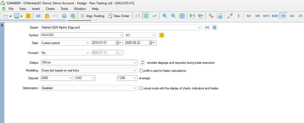304x123 pixels.
Task: Open the Tools menu
Action: point(64,9)
